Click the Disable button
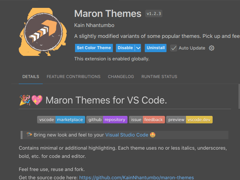The image size is (240, 180). pyautogui.click(x=125, y=48)
